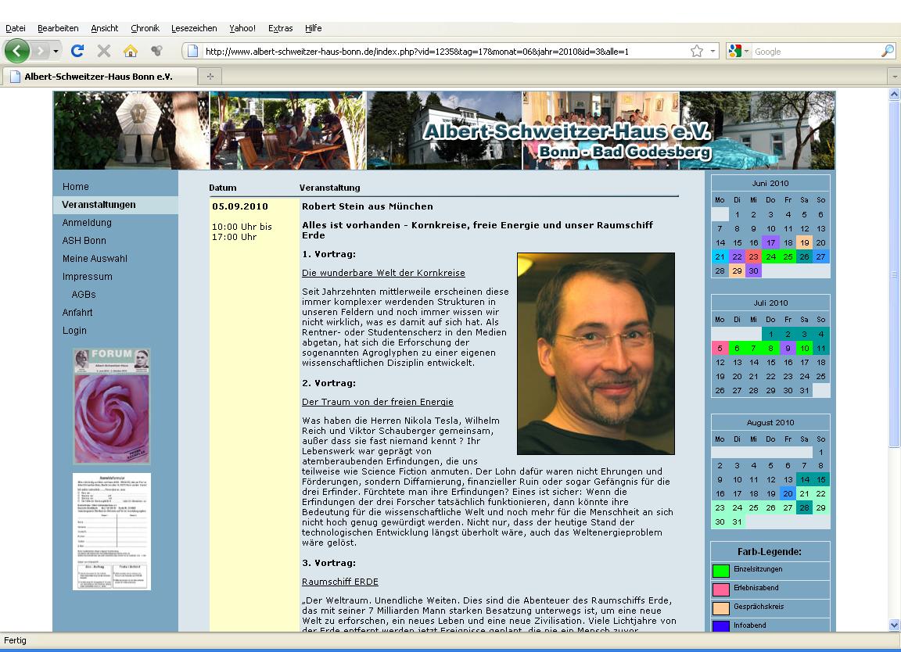Click the green Einzelsitzungen legend color box
Viewport: 901px width, 652px height.
(720, 571)
